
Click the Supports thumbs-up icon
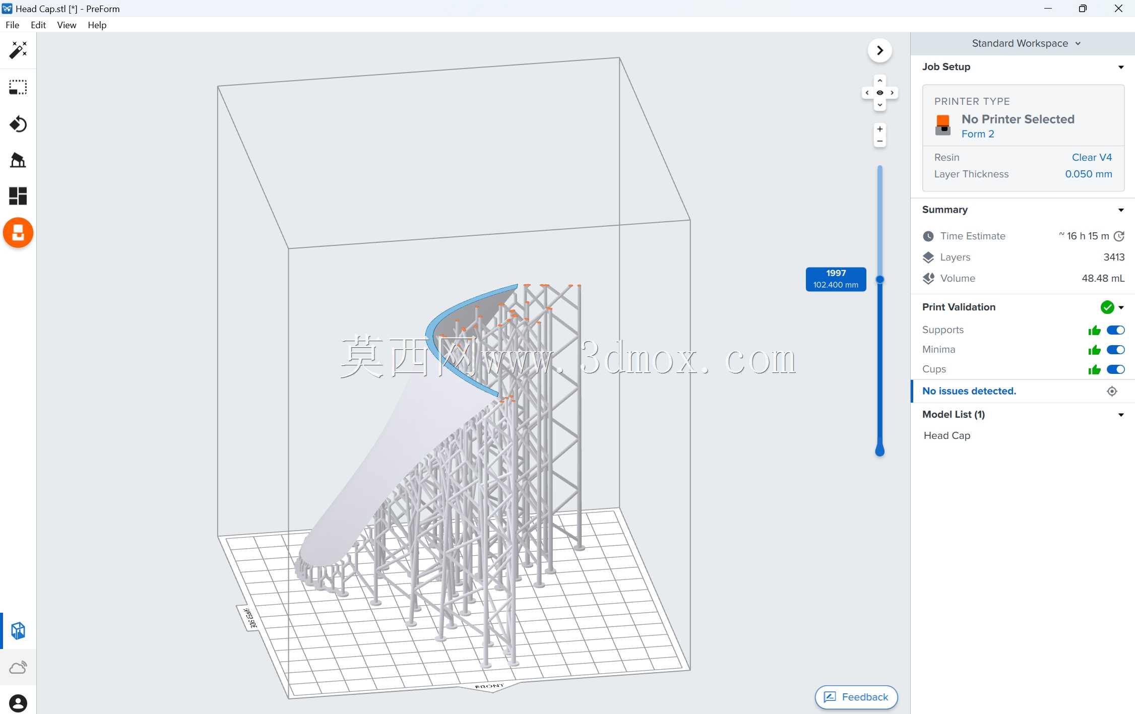(1094, 330)
